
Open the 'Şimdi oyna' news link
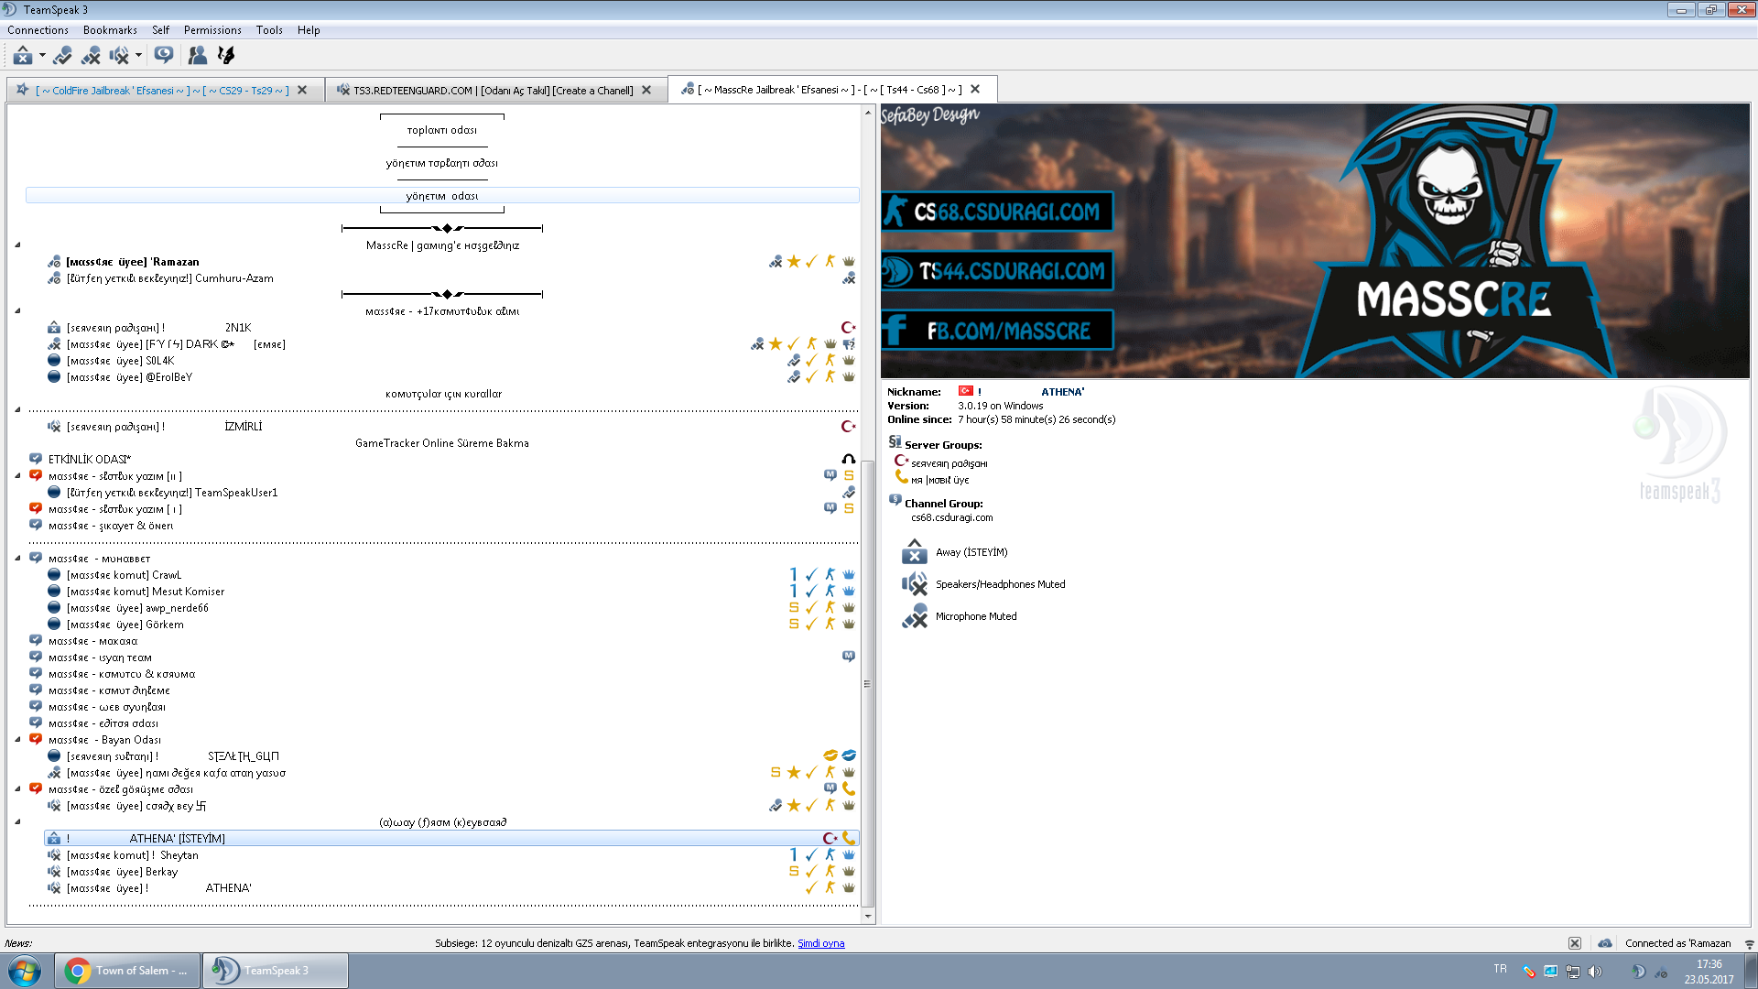coord(820,943)
